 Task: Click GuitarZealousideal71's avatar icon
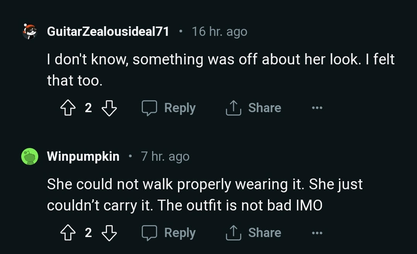[29, 32]
